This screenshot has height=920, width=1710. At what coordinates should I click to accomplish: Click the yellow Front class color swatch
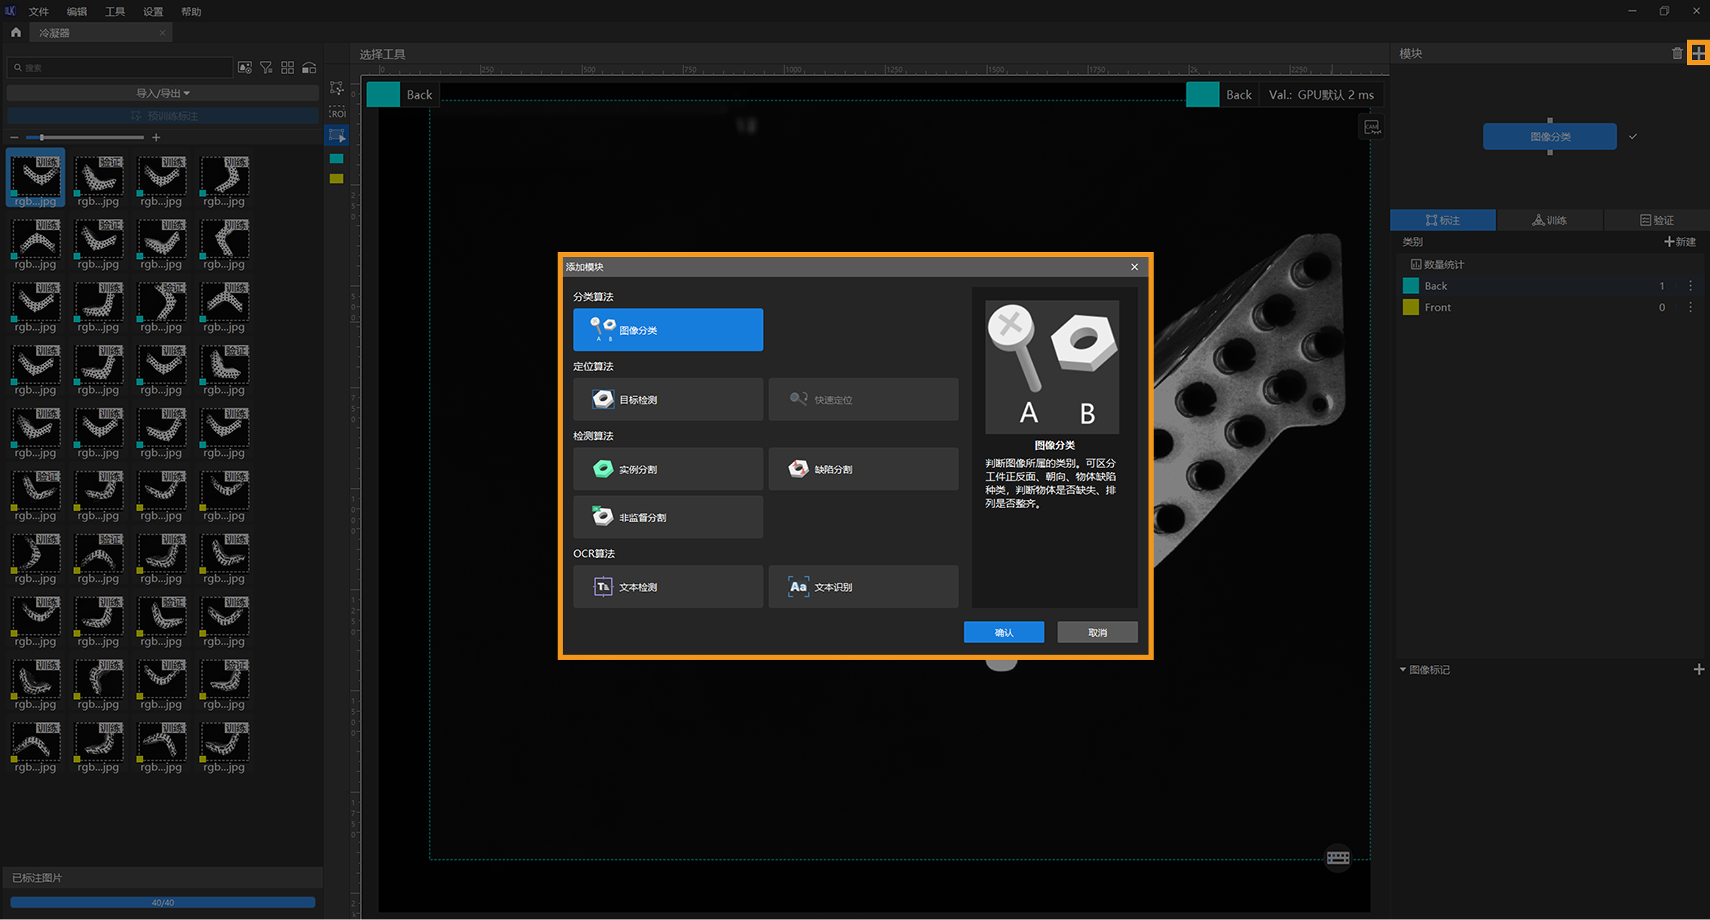(x=1411, y=307)
